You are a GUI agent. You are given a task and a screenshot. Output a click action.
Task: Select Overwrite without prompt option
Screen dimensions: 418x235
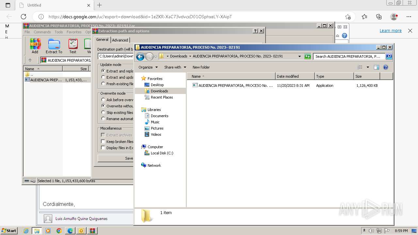click(x=103, y=106)
